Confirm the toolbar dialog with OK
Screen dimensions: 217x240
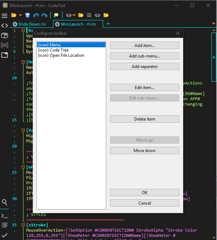coord(144,193)
